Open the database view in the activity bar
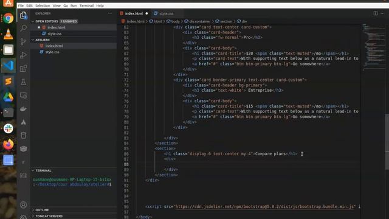The height and width of the screenshot is (219, 389). [x=23, y=135]
